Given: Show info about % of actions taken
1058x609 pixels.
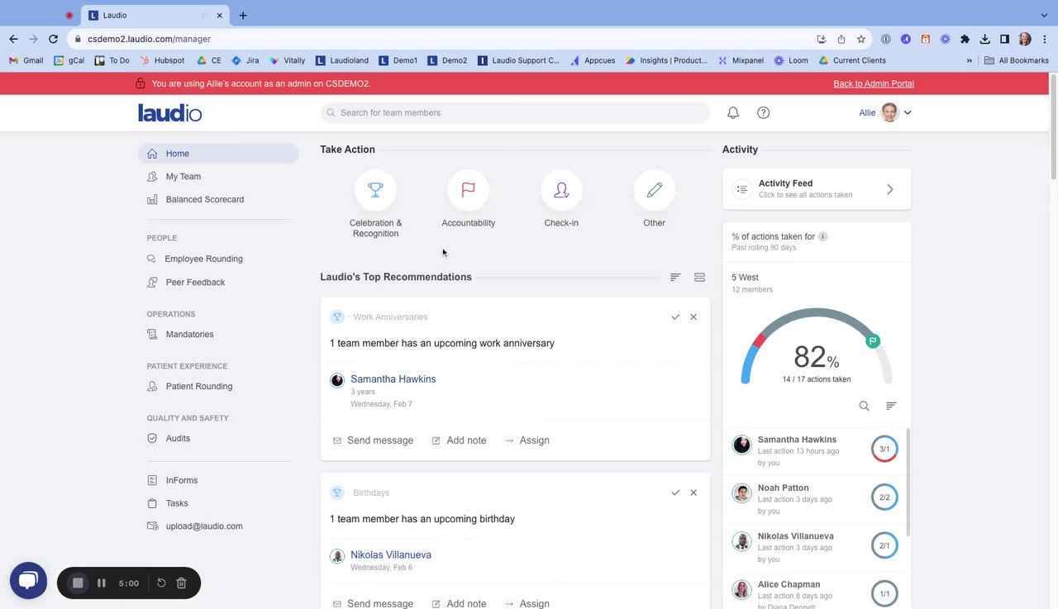Looking at the screenshot, I should click(x=822, y=236).
